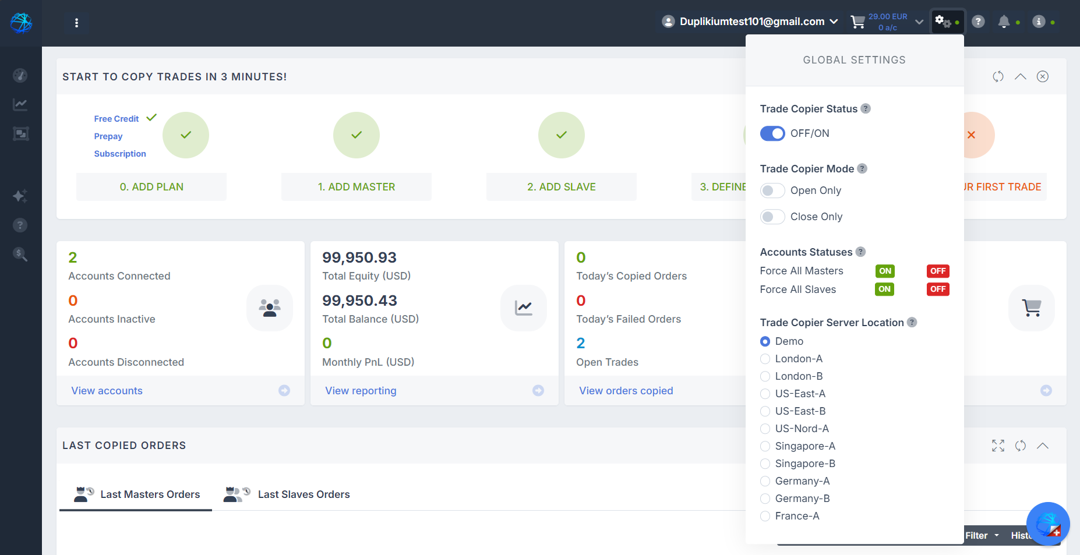Screen dimensions: 1080x555
Task: Open the notifications bell
Action: coord(1004,22)
